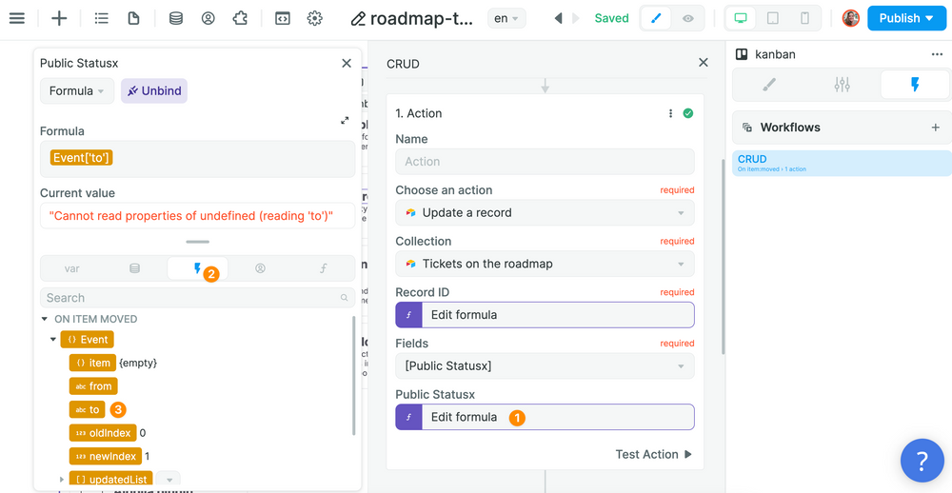
Task: Open the database collections icon
Action: coord(176,18)
